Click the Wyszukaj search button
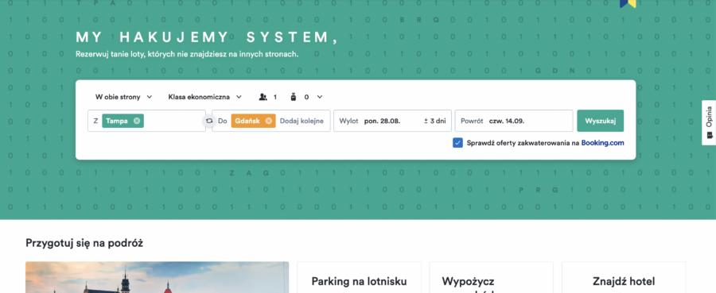 coord(600,121)
